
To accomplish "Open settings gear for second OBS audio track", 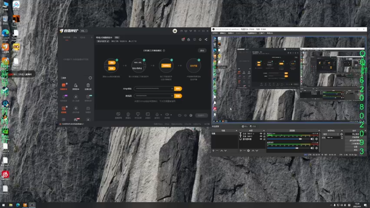I will coord(317,148).
